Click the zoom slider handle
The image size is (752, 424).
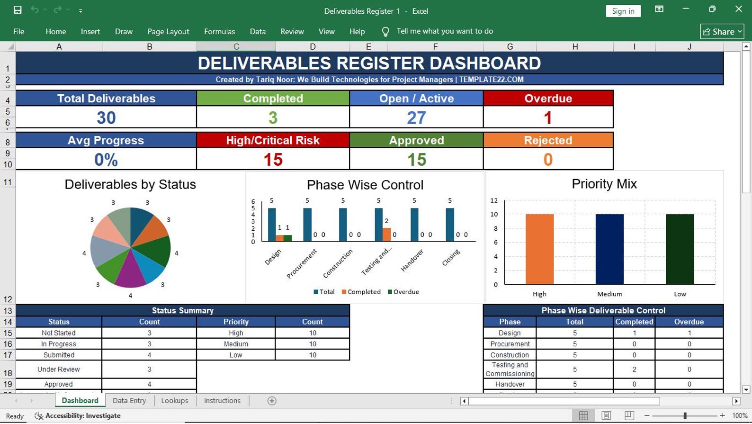click(x=685, y=415)
